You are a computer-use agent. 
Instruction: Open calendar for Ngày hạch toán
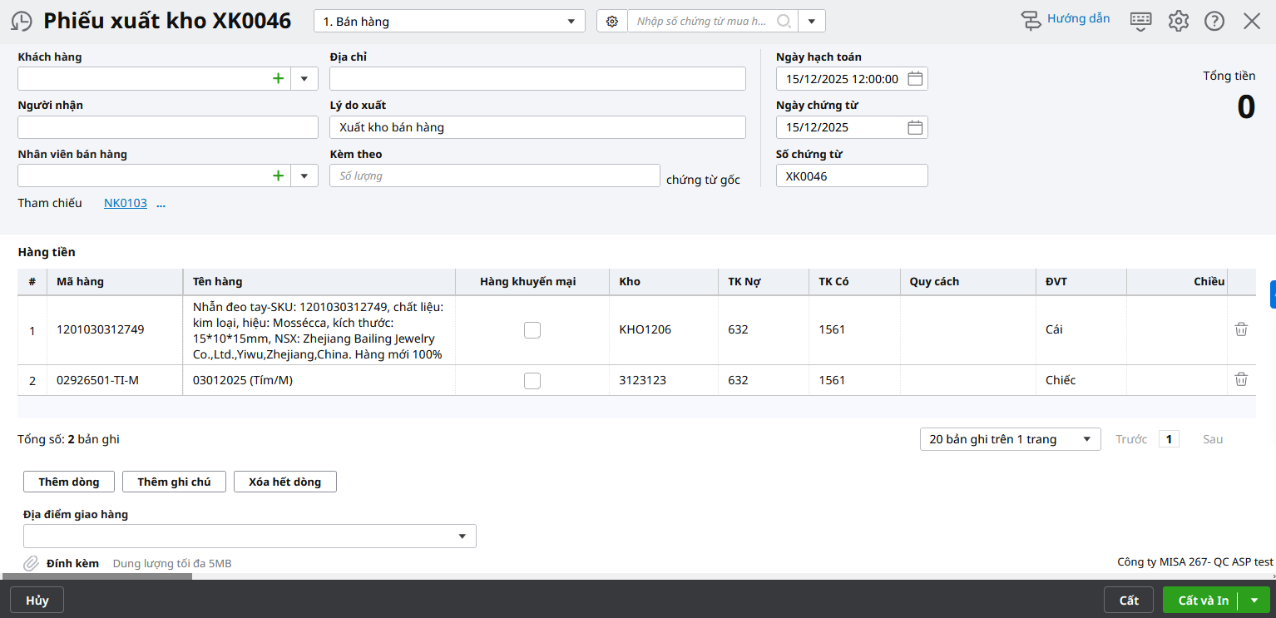[915, 79]
